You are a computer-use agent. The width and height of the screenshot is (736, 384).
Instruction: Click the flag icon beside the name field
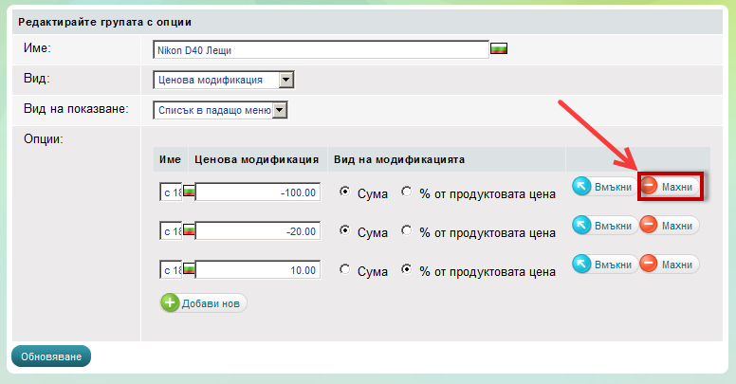498,48
